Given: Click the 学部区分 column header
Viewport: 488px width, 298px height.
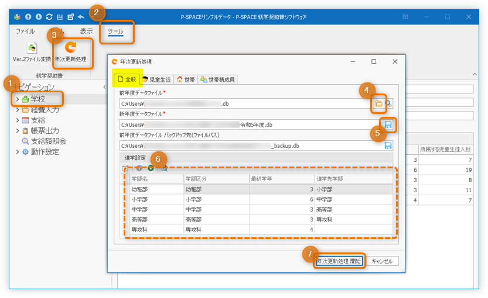Looking at the screenshot, I should [x=217, y=179].
